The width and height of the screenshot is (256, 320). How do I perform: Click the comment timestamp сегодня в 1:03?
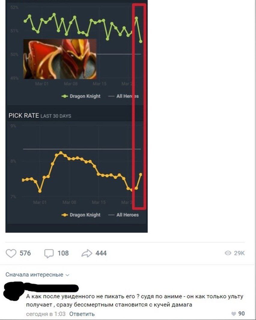pos(46,314)
